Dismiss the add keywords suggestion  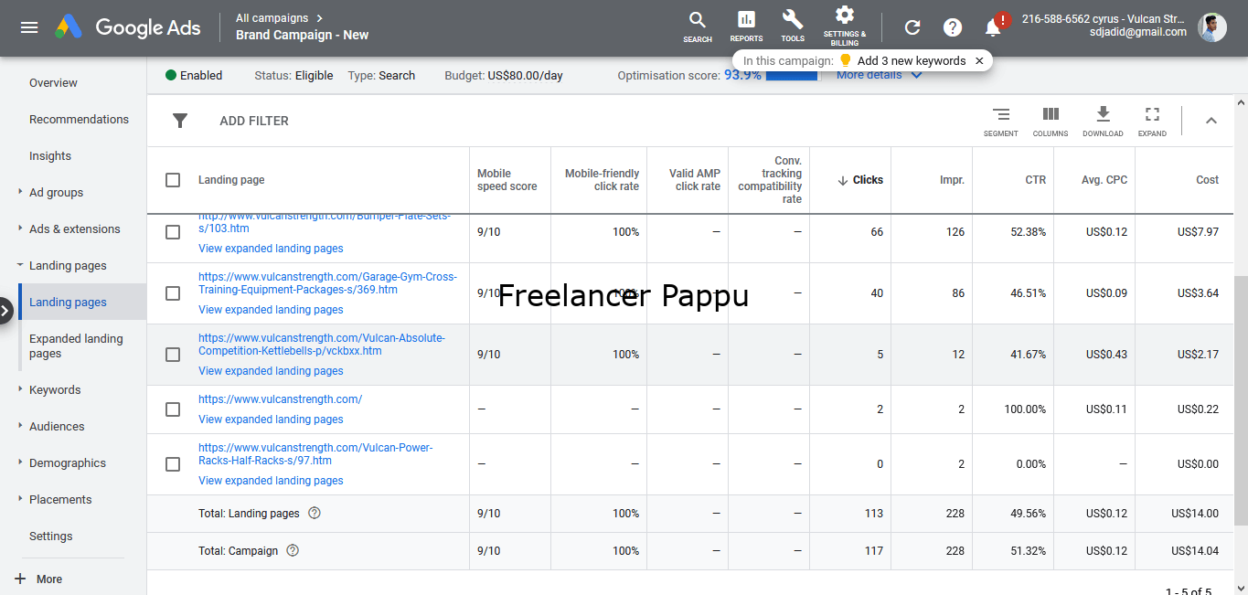click(x=979, y=61)
